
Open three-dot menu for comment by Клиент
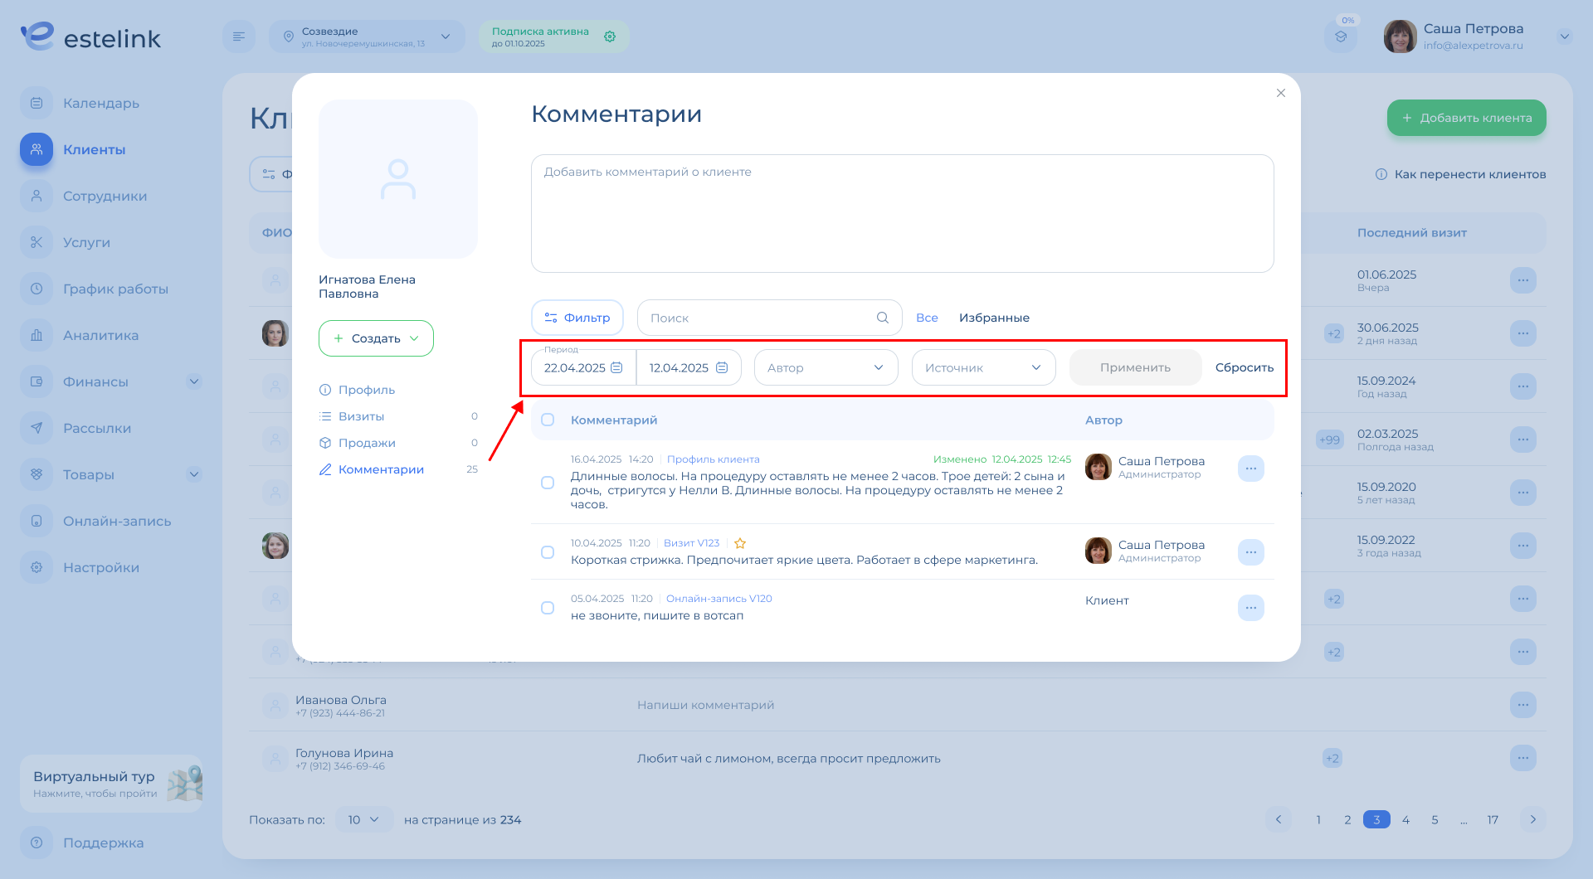tap(1250, 608)
